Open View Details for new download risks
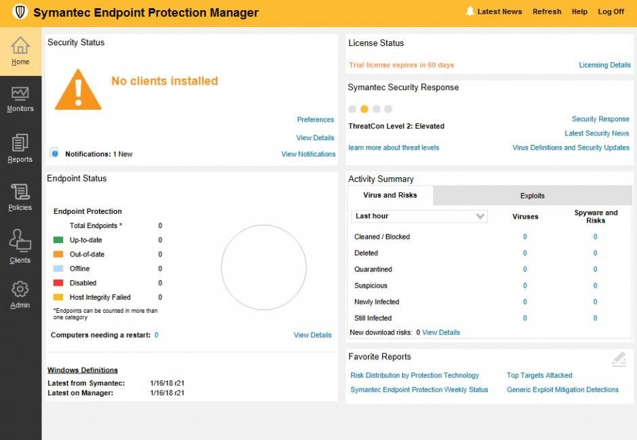The width and height of the screenshot is (637, 440). [440, 332]
